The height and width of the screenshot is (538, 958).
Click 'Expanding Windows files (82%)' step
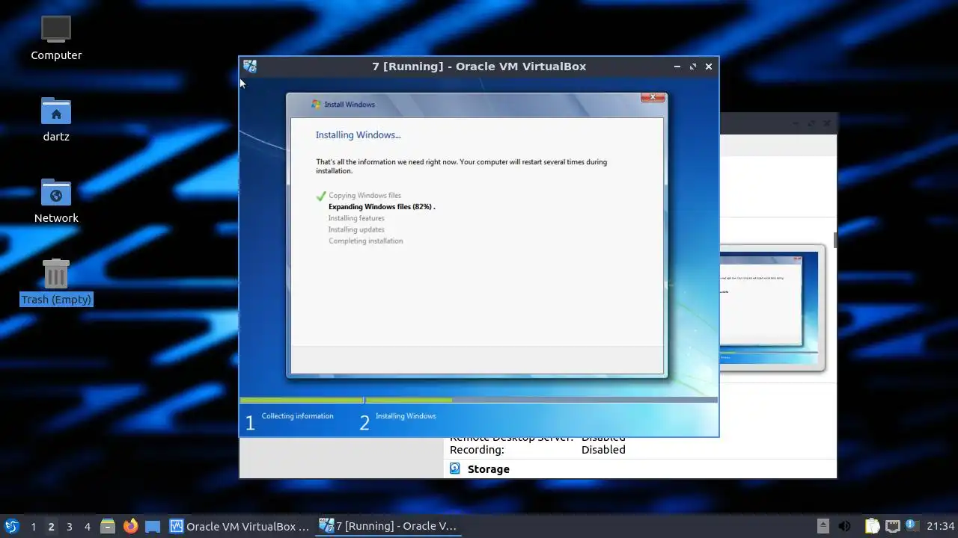(382, 207)
